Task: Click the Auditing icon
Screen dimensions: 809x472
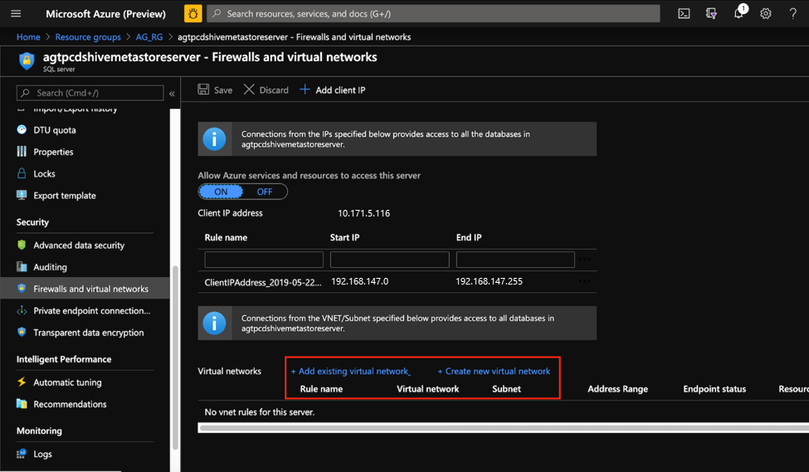Action: tap(22, 267)
